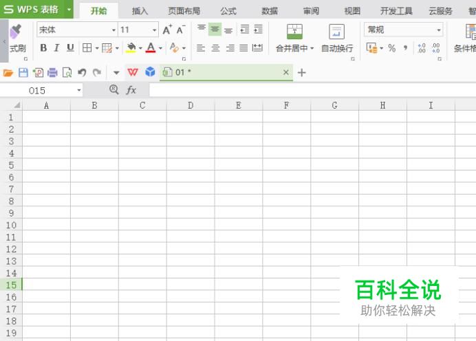Toggle Italic formatting
The width and height of the screenshot is (476, 341).
click(x=57, y=47)
